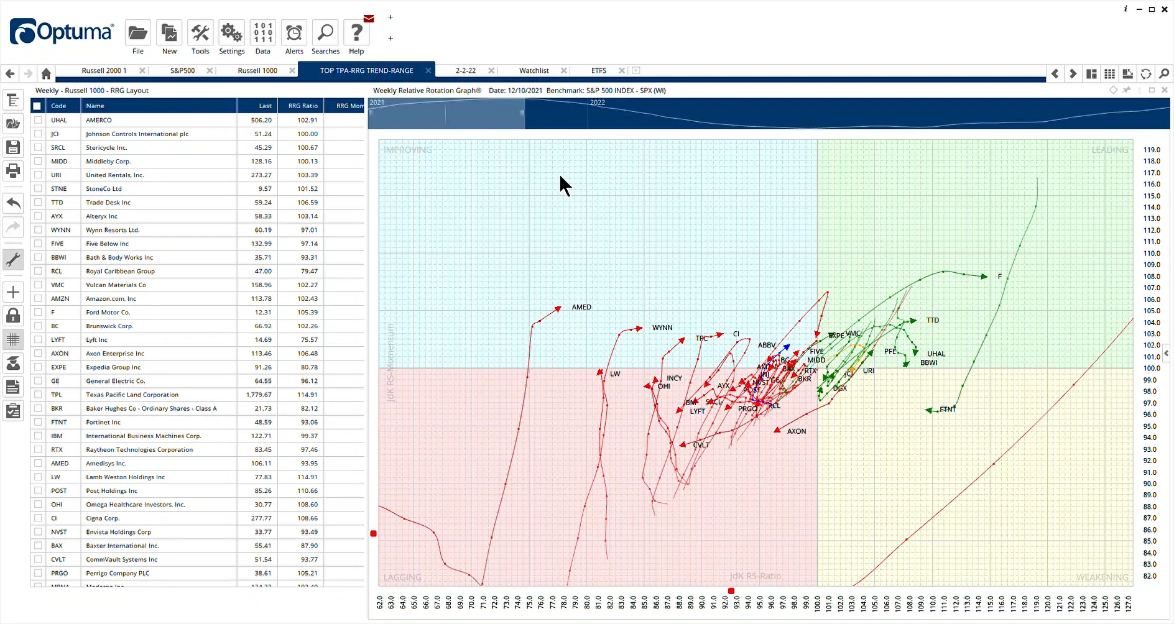The image size is (1174, 624).
Task: Open the Searches magnifier tool
Action: coord(325,33)
